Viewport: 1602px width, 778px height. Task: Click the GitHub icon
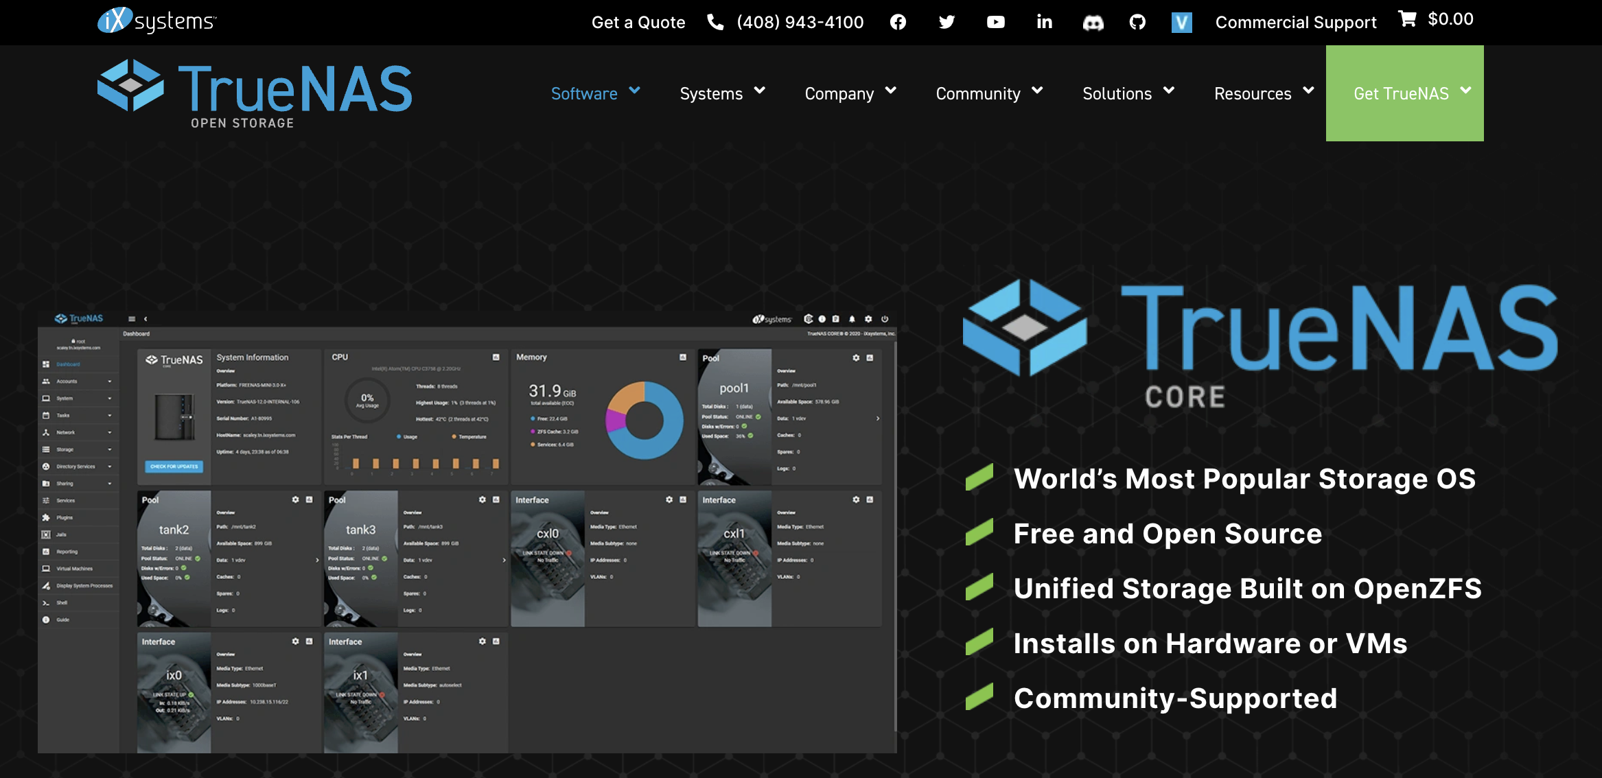(1137, 22)
